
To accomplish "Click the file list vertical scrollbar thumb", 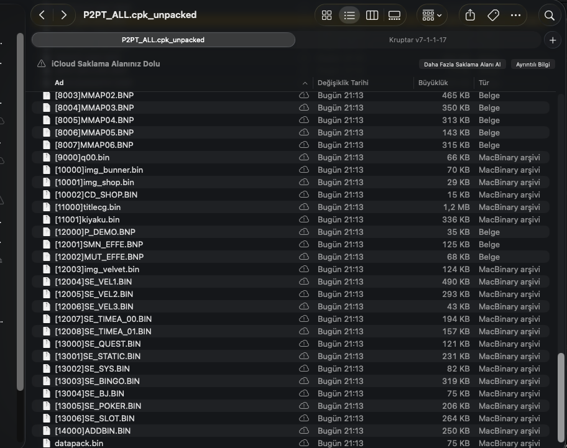I will pos(561,398).
